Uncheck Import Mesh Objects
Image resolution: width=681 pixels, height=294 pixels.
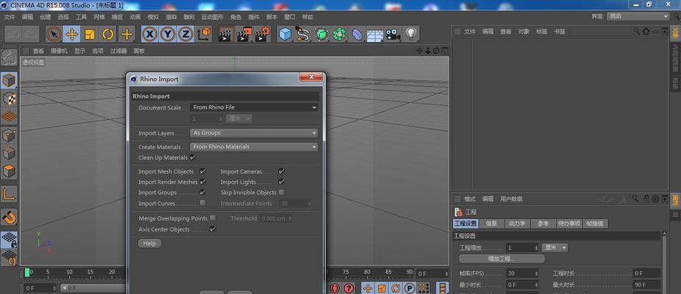pos(202,171)
